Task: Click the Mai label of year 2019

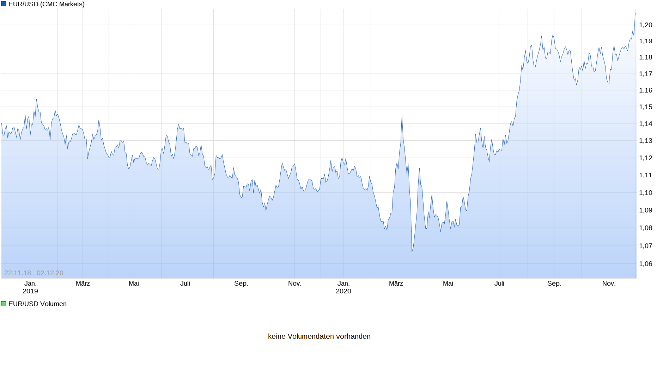Action: 134,284
